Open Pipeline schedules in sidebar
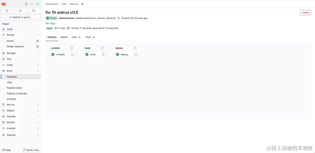 tap(20, 94)
